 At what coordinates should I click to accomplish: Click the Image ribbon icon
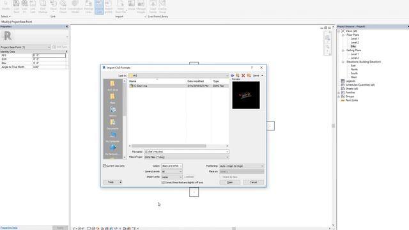[132, 5]
